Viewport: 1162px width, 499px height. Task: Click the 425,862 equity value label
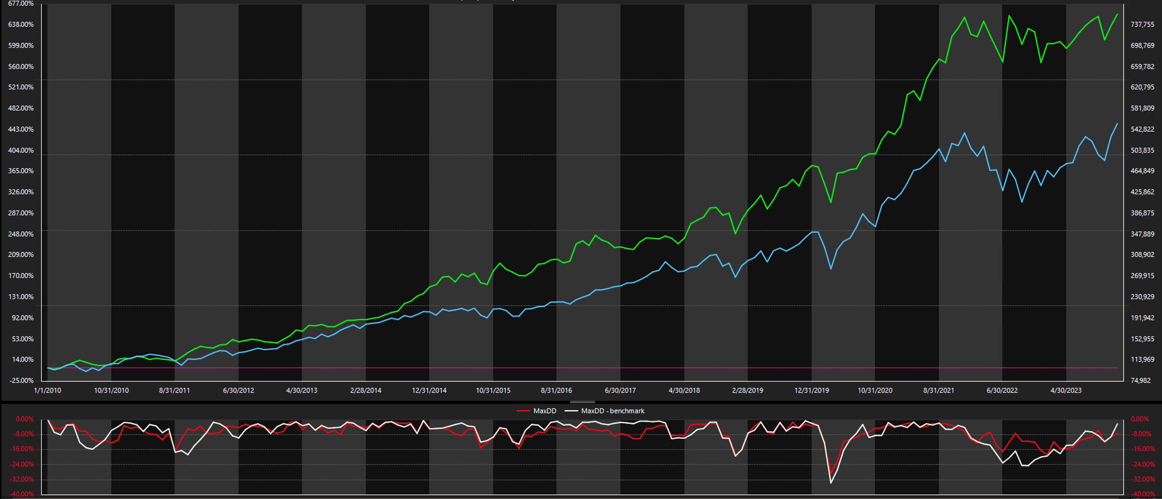click(x=1142, y=192)
